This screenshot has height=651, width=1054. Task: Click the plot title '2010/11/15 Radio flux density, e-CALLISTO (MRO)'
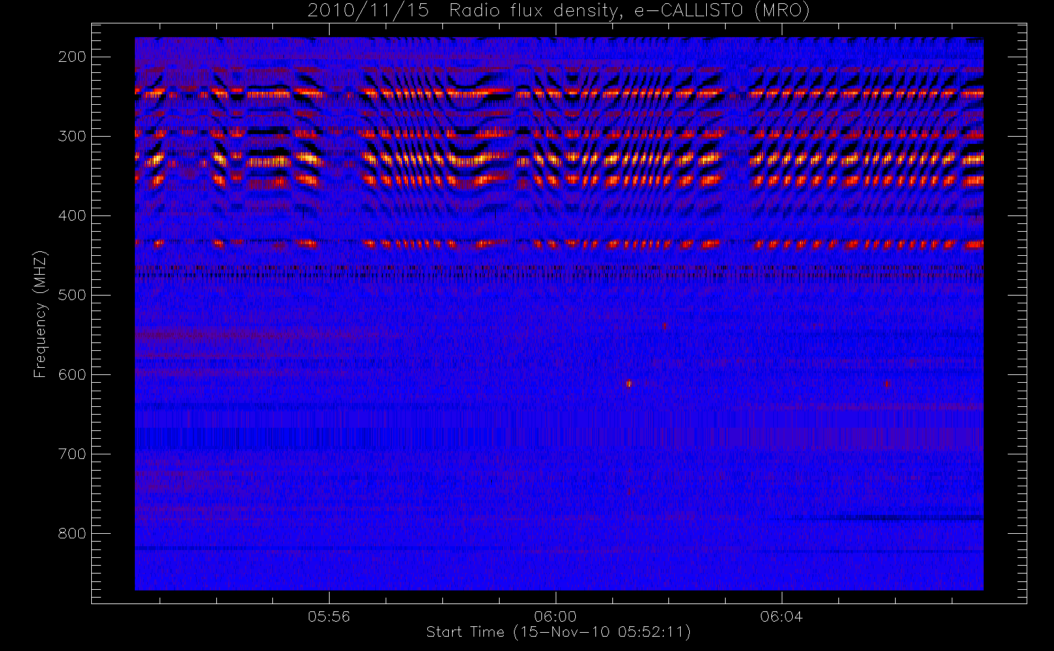558,11
